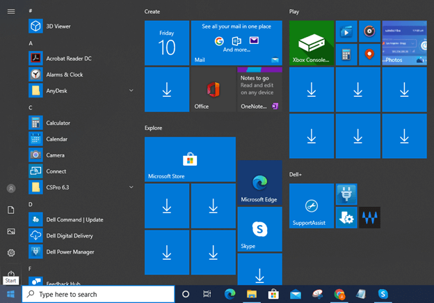
Task: Click the Cortana circle in taskbar
Action: tap(186, 294)
